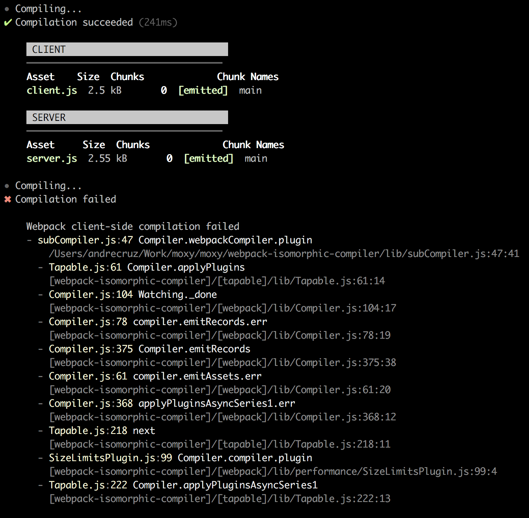Click the '2.5 kB' size value
This screenshot has width=529, height=518.
pyautogui.click(x=105, y=90)
